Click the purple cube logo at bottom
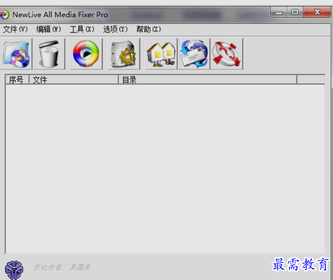This screenshot has height=280, width=333. pos(14,270)
